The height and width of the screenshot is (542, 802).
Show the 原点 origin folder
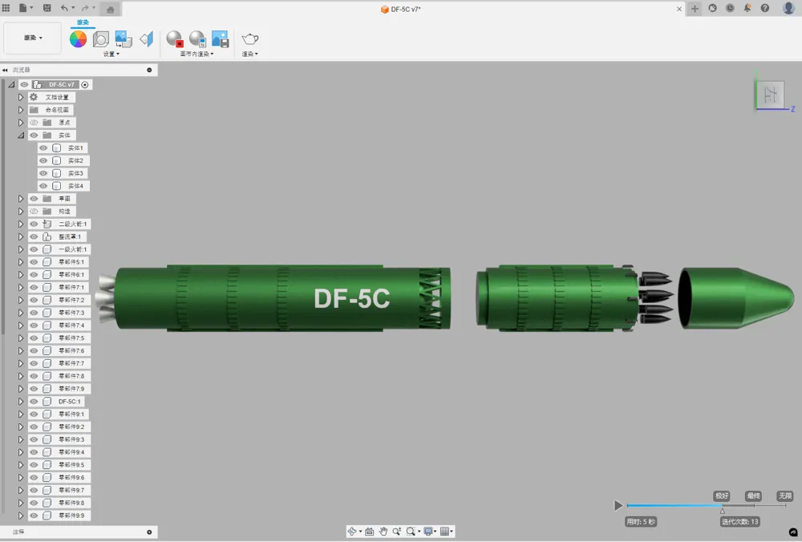click(x=33, y=122)
